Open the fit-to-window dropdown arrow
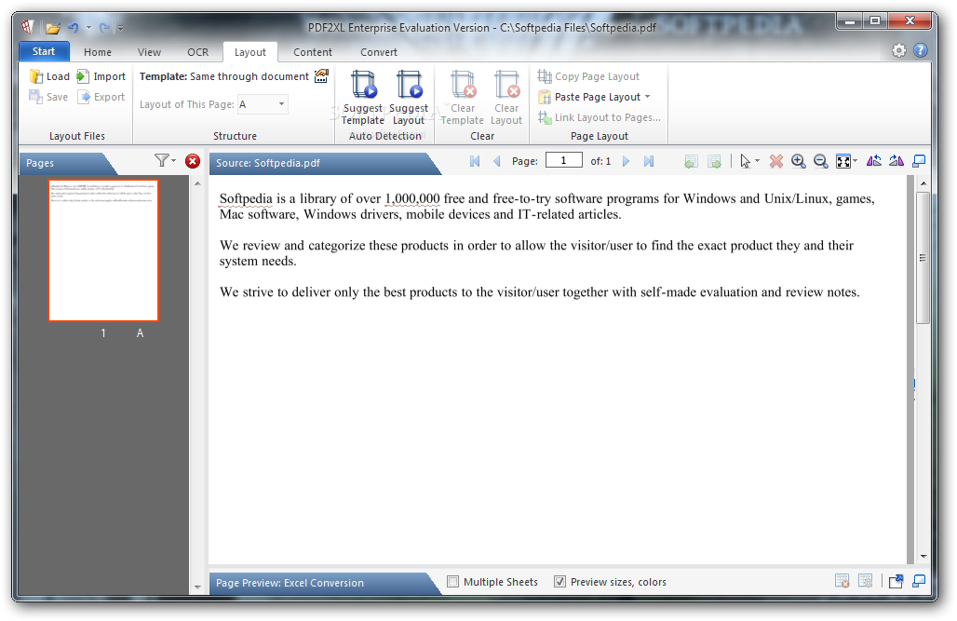 coord(856,161)
